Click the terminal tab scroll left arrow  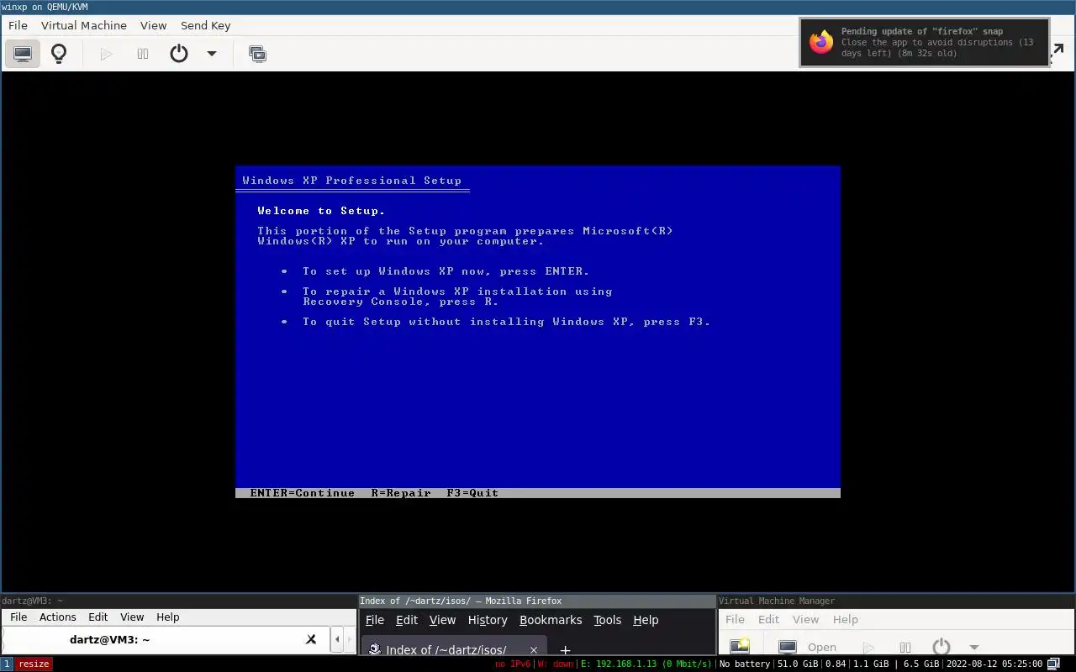[x=337, y=639]
